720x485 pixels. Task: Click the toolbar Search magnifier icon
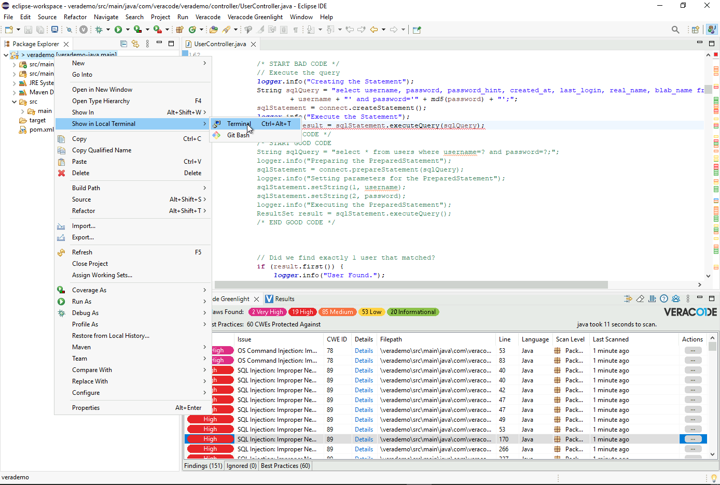675,30
